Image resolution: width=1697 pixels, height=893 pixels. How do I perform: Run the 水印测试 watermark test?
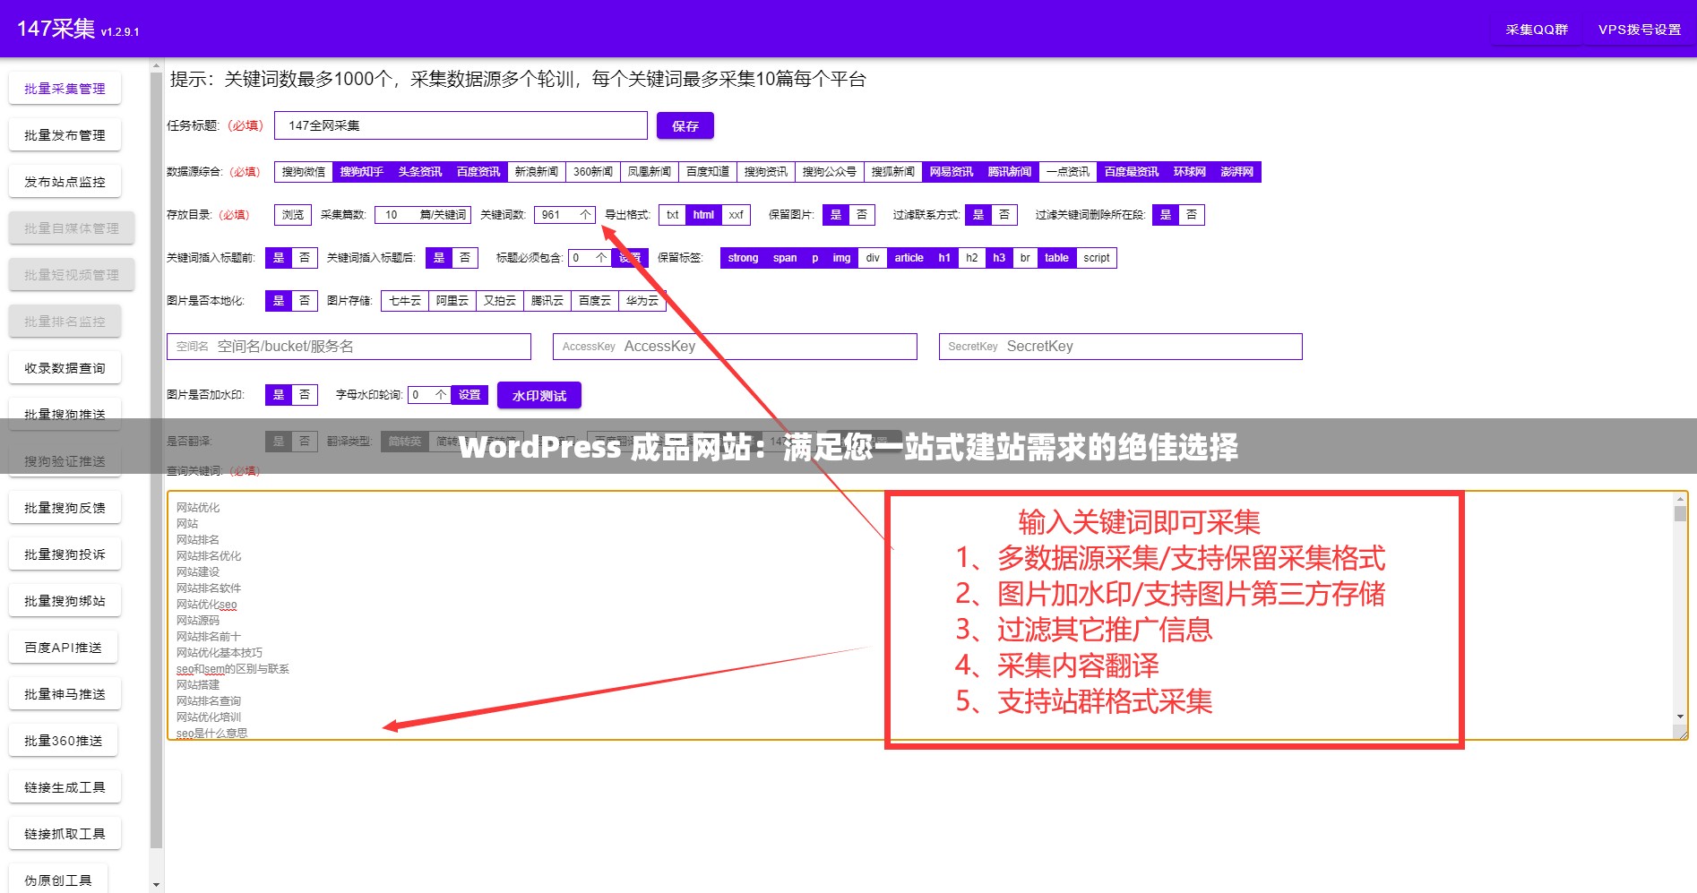click(538, 394)
